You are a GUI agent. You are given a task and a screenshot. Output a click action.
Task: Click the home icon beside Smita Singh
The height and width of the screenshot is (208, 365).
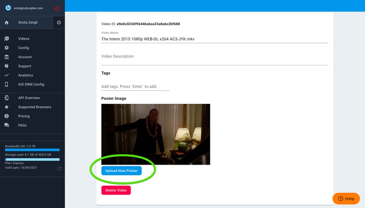coord(6,22)
